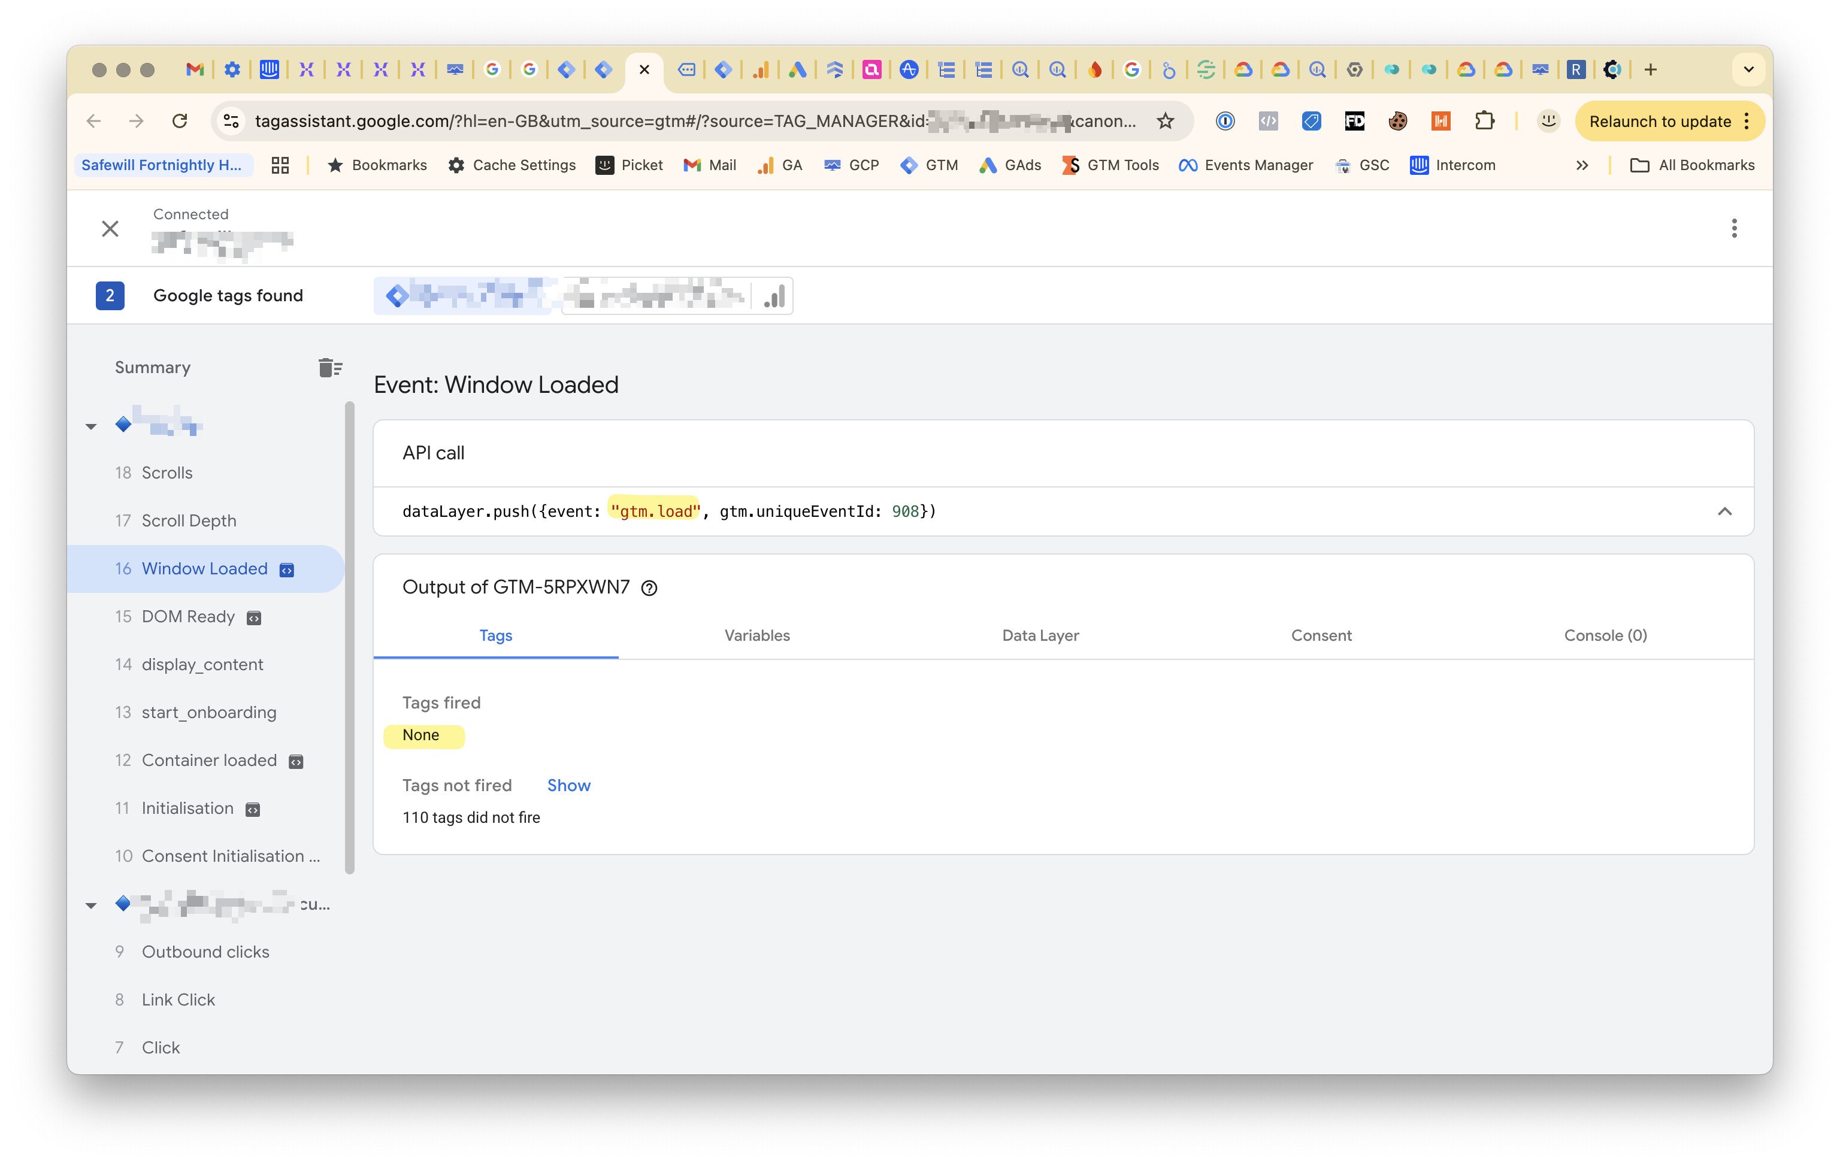
Task: Select the DOM Ready event
Action: (188, 617)
